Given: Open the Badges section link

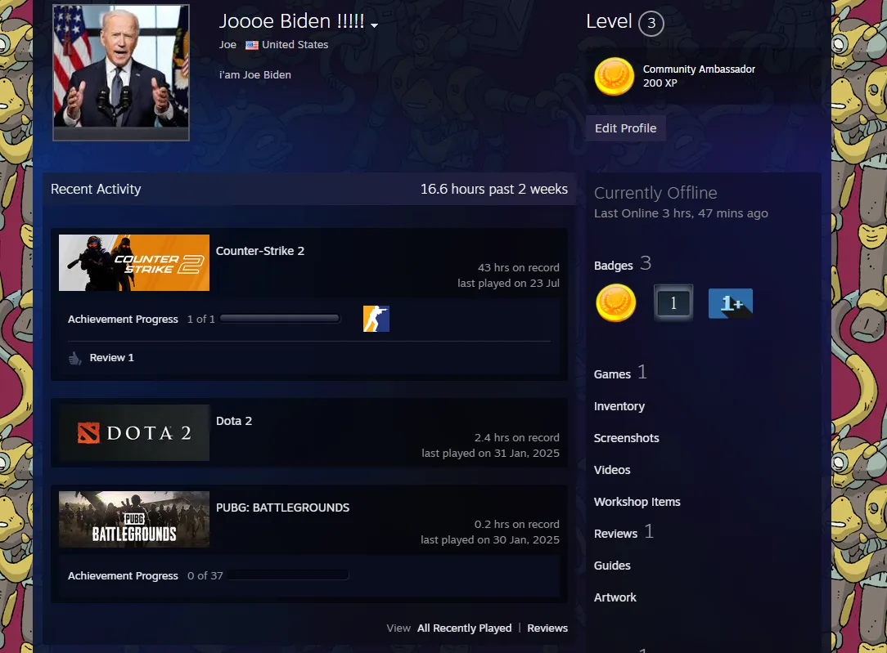Looking at the screenshot, I should [x=613, y=266].
